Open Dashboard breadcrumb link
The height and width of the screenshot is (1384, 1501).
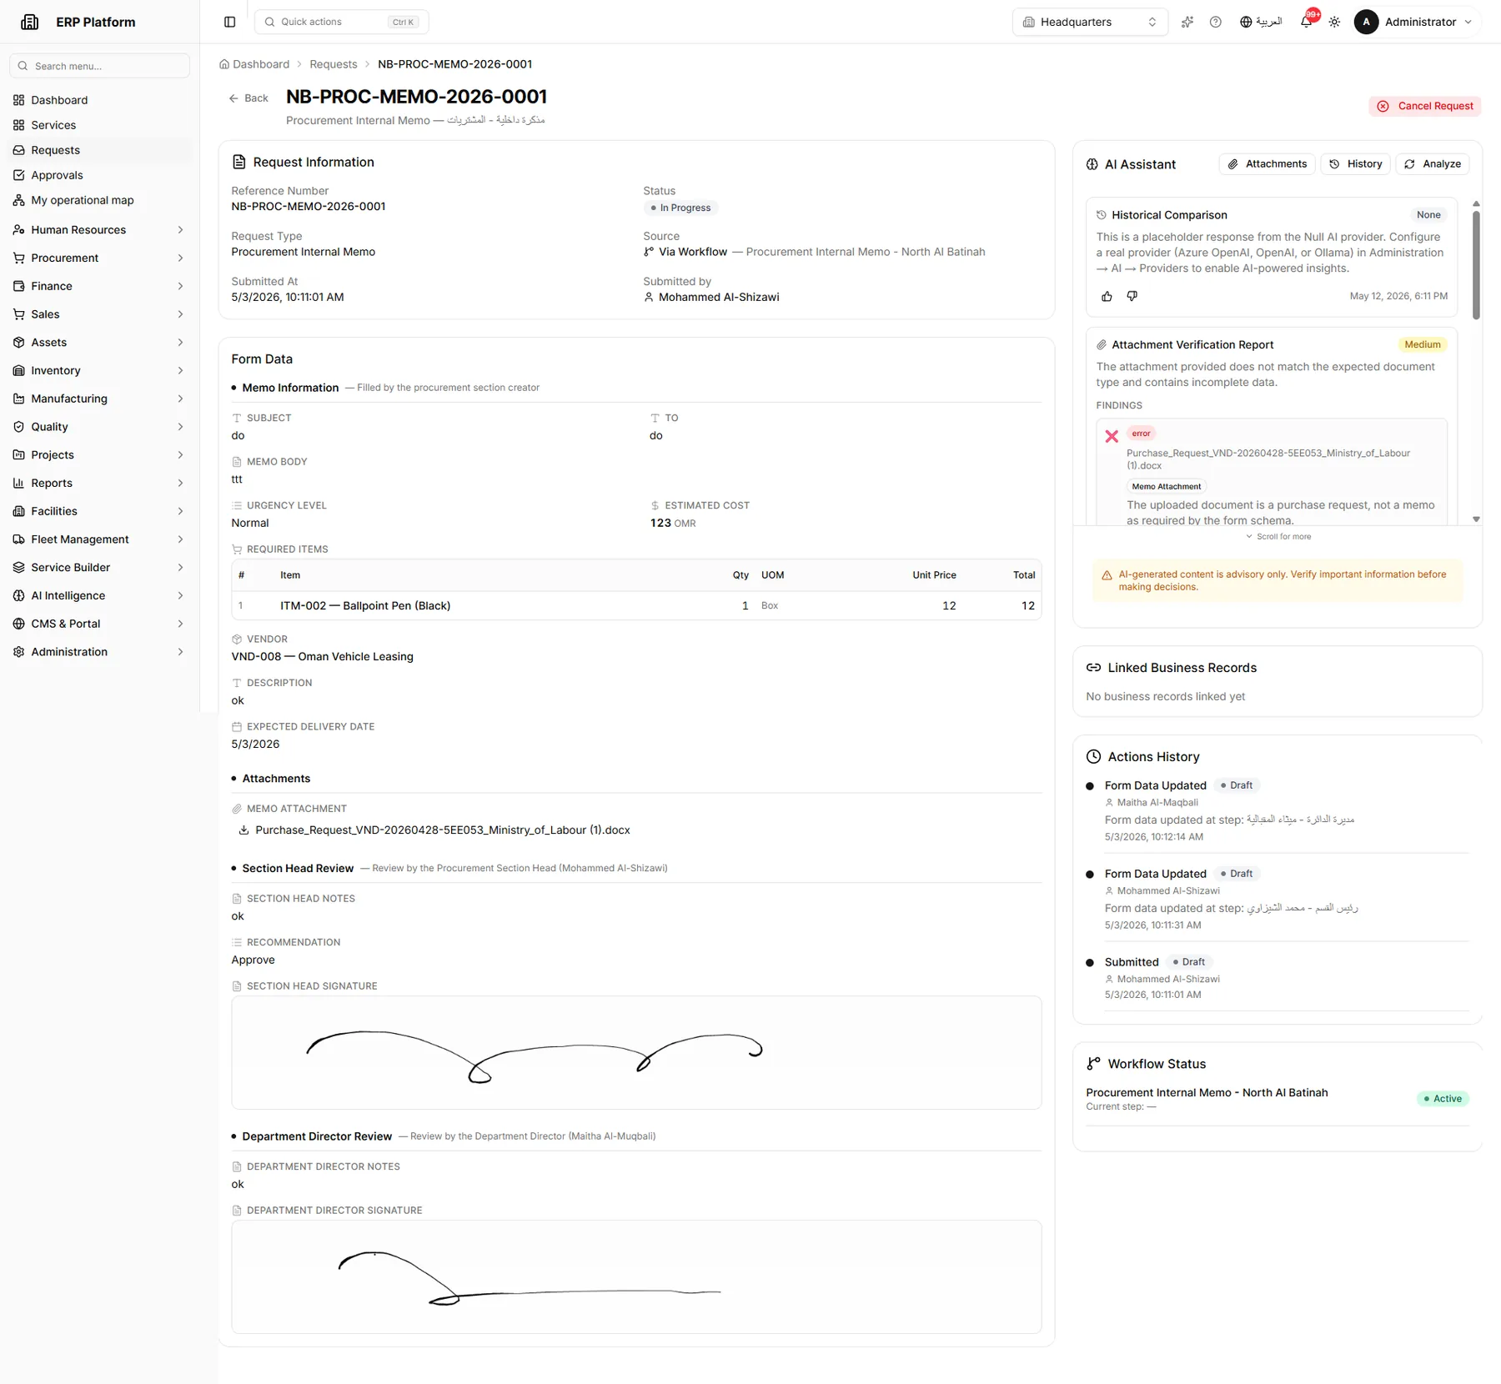coord(261,64)
